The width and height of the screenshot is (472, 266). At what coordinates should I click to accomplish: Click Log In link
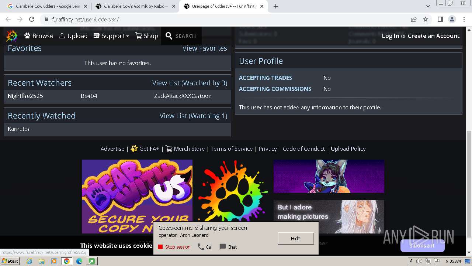(x=391, y=36)
